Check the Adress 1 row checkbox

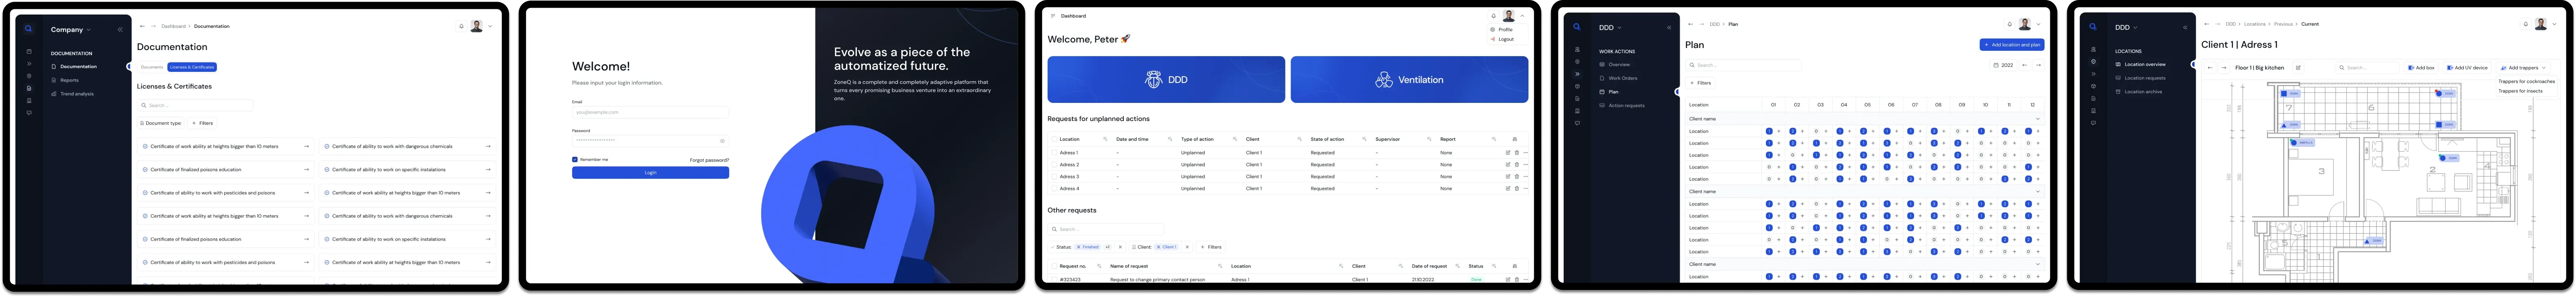(1053, 153)
